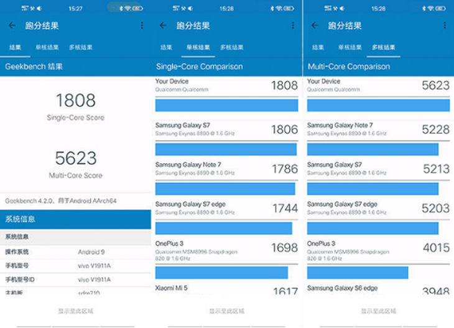454x328 pixels.
Task: Select 单核结果 tab in left panel
Action: [47, 47]
